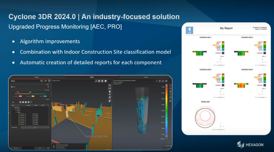Click the blue 3DR logo in My Report

pyautogui.click(x=189, y=30)
